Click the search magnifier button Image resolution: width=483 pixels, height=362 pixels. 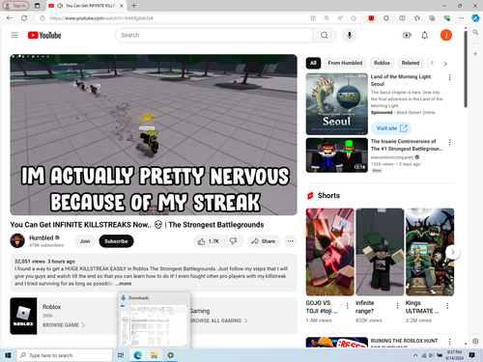tap(325, 35)
